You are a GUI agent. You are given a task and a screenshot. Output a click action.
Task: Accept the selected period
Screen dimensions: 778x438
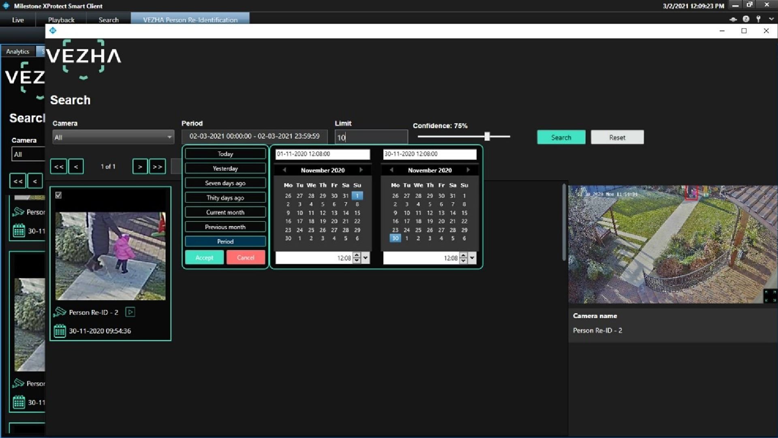[x=204, y=258]
